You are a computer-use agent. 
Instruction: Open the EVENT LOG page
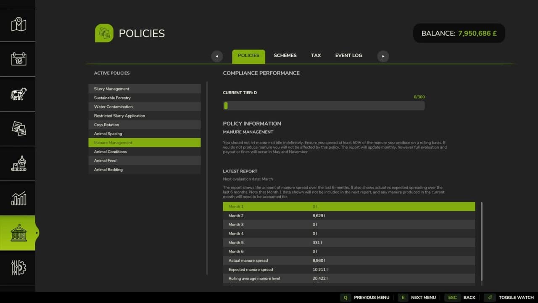348,55
